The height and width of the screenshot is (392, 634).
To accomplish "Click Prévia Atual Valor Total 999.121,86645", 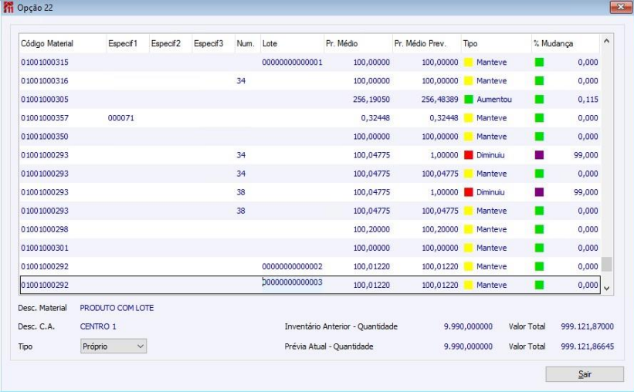I will coord(587,346).
